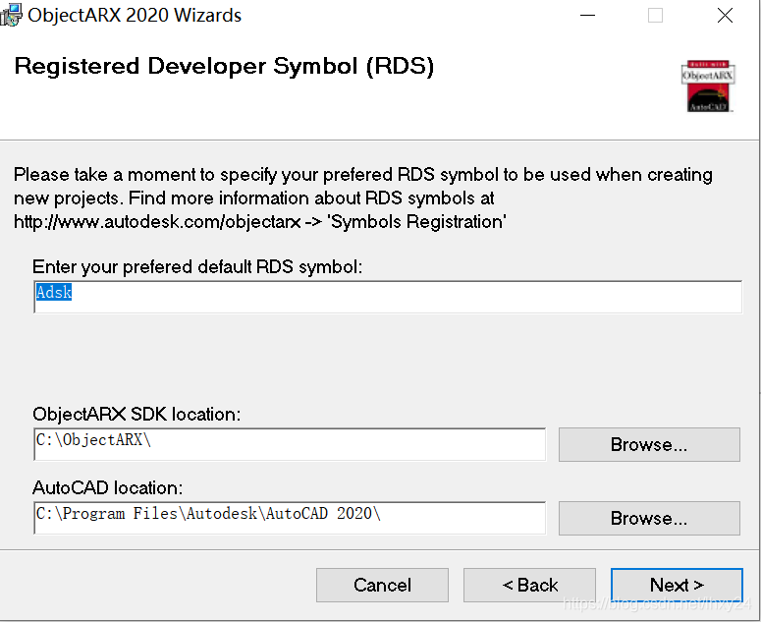Click the Next > button

click(x=677, y=585)
